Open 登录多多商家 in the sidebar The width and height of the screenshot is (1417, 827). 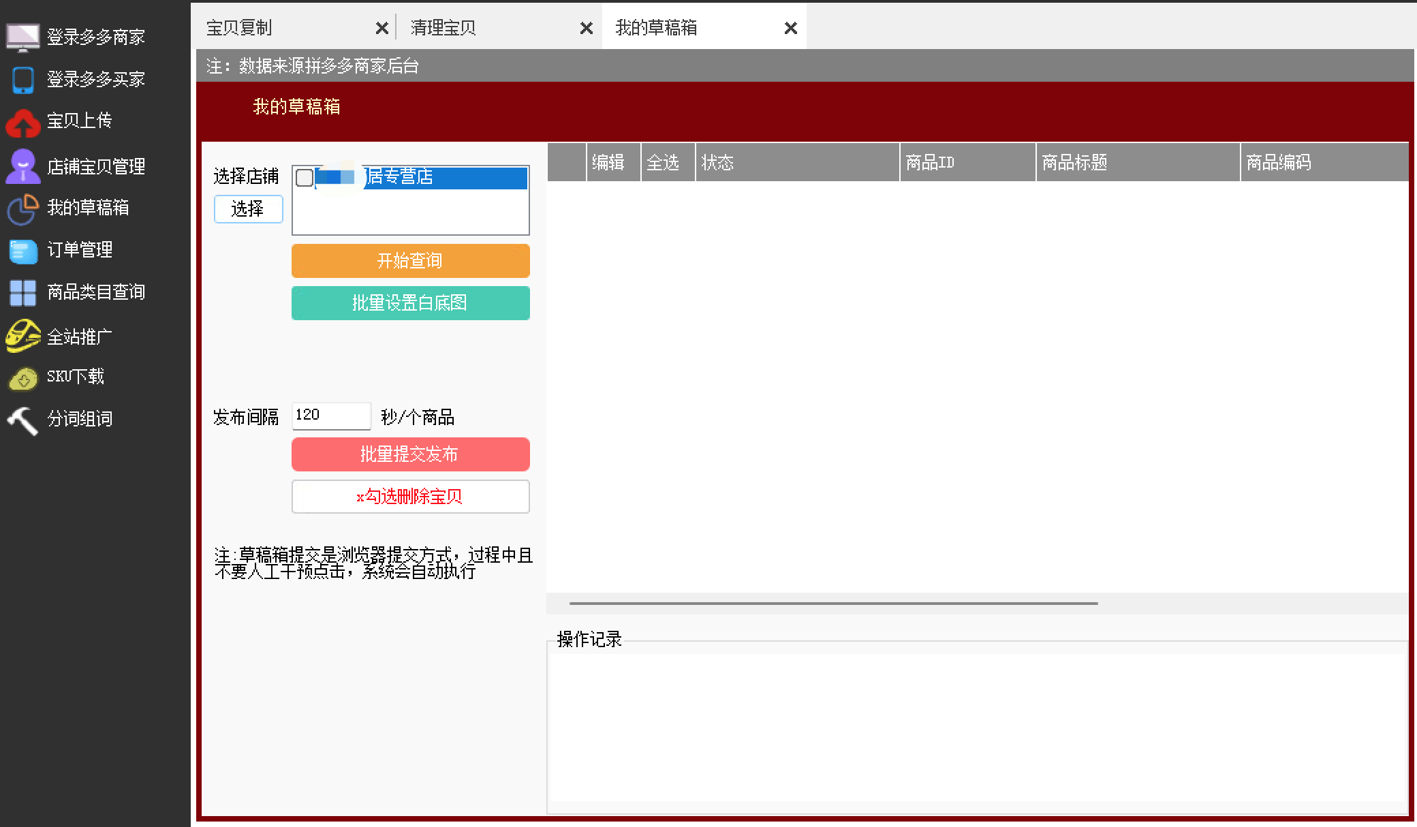[x=95, y=37]
